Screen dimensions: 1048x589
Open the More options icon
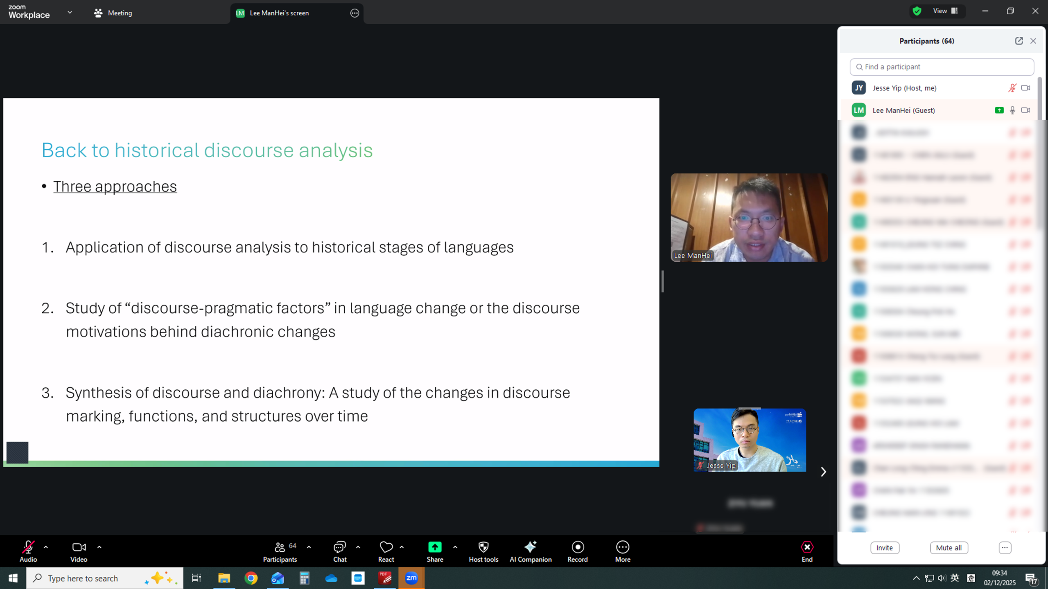pyautogui.click(x=622, y=547)
